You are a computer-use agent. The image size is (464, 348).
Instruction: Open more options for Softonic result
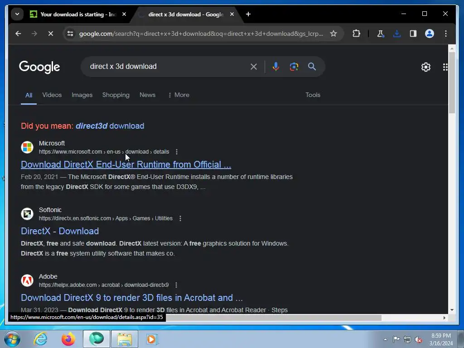[180, 218]
